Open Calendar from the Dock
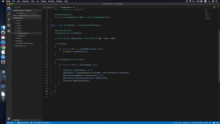220x124 pixels. click(3, 38)
